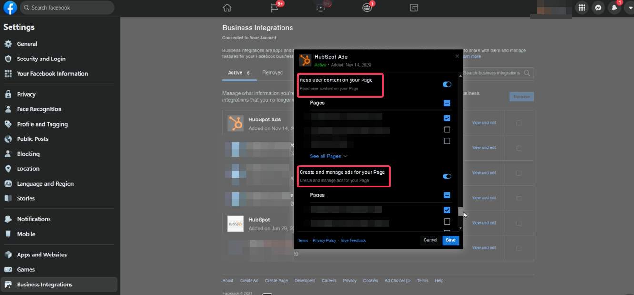Switch to the Active tab
Image resolution: width=634 pixels, height=295 pixels.
(239, 73)
